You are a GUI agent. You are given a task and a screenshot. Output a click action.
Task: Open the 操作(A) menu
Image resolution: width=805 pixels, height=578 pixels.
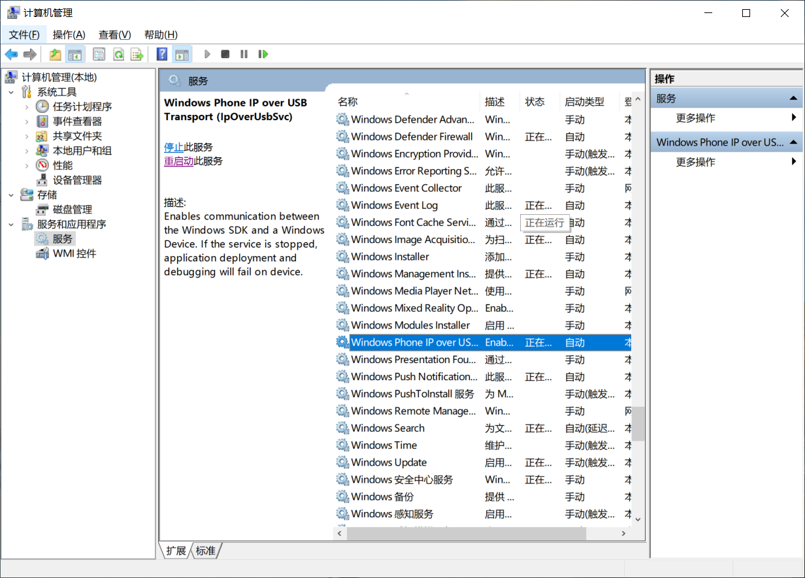[x=69, y=35]
